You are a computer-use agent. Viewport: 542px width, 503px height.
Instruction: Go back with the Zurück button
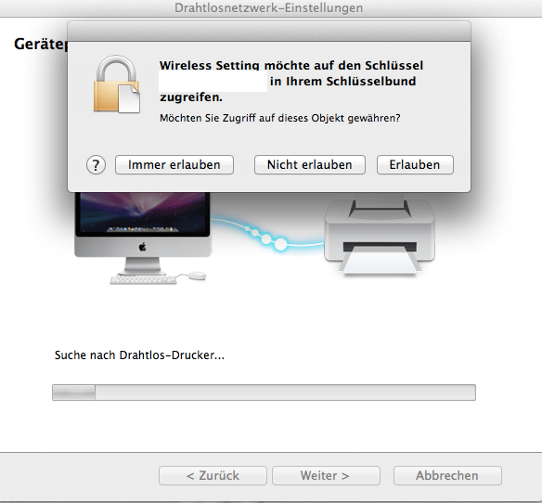(213, 475)
